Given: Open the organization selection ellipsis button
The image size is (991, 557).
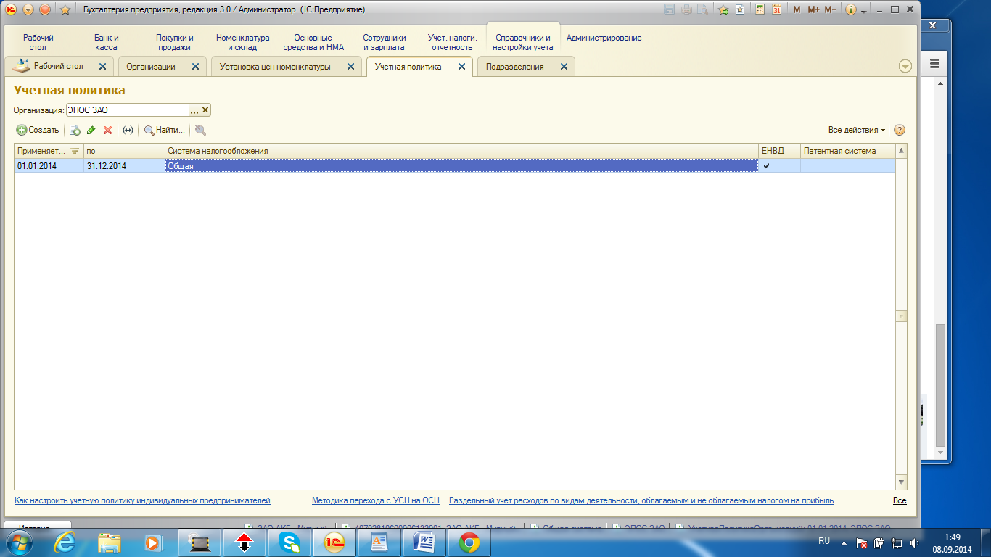Looking at the screenshot, I should coord(194,110).
